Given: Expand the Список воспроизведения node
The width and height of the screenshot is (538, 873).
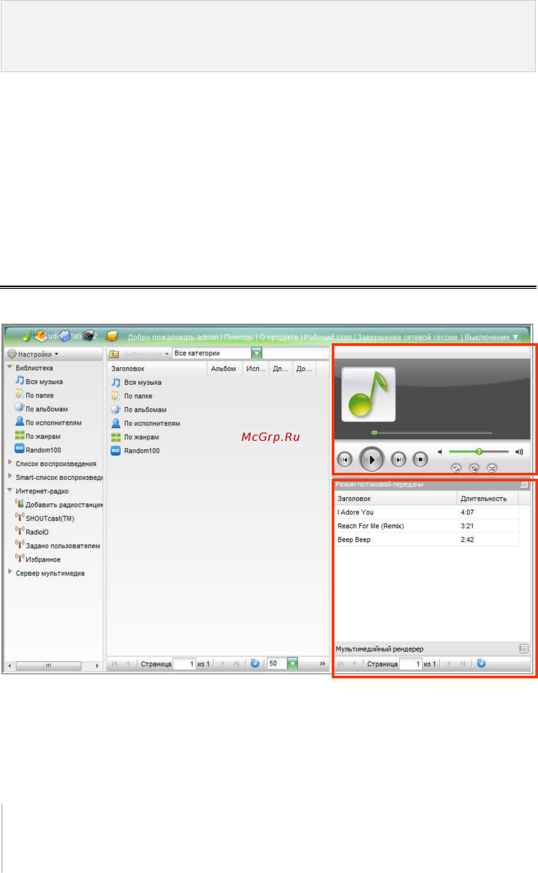Looking at the screenshot, I should (x=10, y=462).
